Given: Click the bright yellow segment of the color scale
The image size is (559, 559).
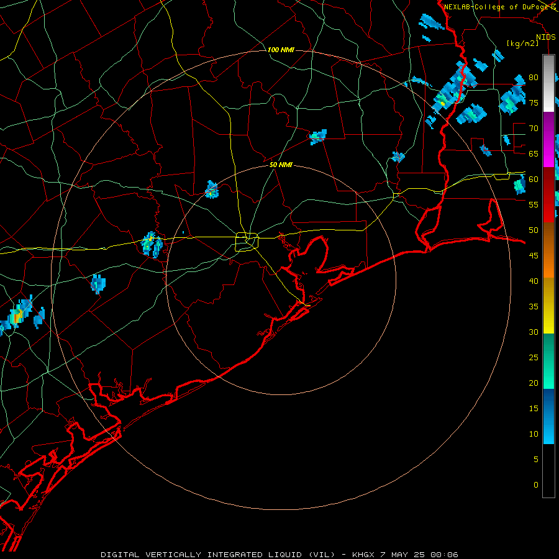Looking at the screenshot, I should point(548,306).
